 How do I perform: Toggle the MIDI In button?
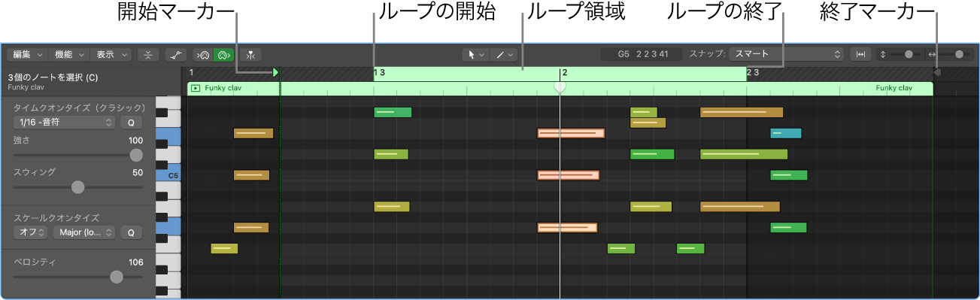(x=202, y=55)
